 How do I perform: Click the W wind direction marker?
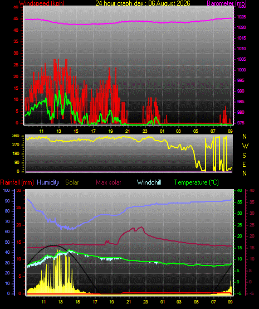[245, 146]
